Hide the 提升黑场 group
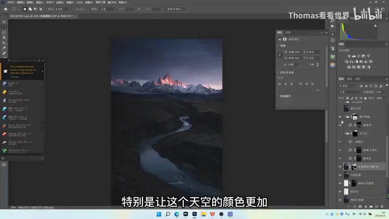 click(x=340, y=117)
